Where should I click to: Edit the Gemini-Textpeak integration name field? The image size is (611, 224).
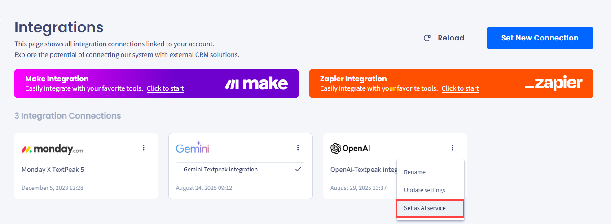point(240,169)
